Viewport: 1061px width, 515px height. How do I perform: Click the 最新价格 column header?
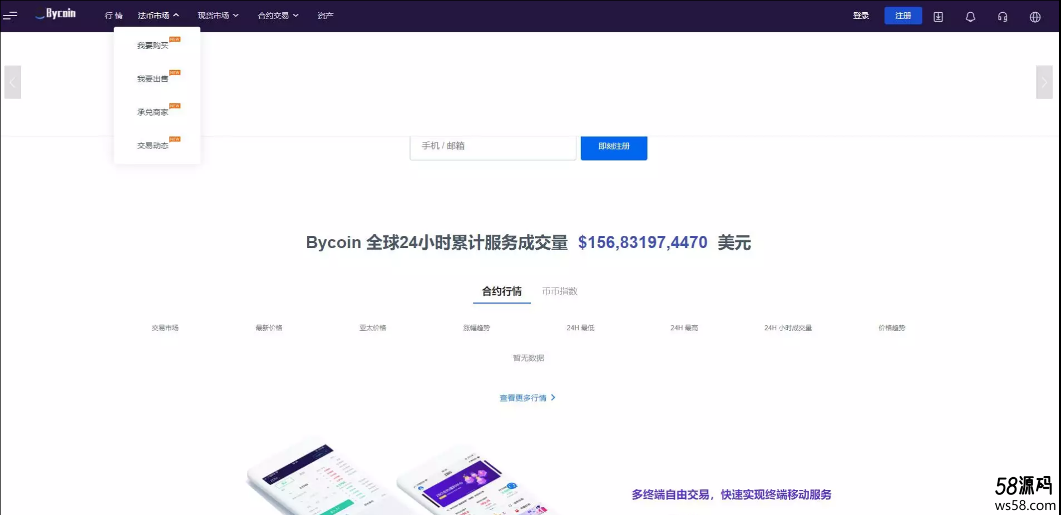269,328
